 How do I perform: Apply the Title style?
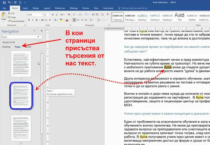click(180, 18)
